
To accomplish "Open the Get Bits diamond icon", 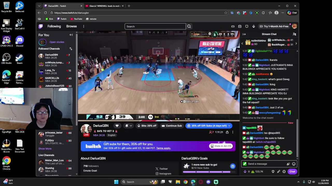I will 253,26.
